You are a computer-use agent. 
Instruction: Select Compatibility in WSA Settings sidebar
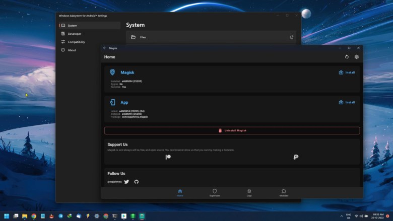(90, 42)
